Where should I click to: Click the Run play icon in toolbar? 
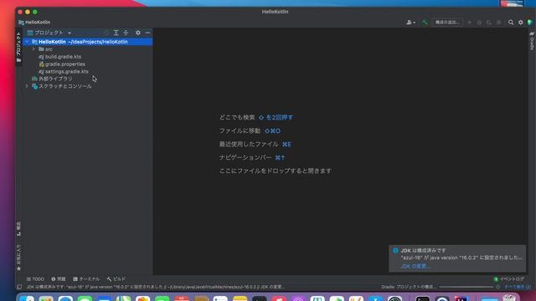click(470, 23)
